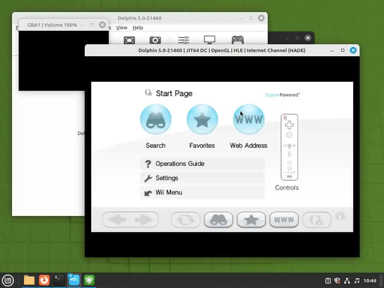Open the View menu in Dolphin

click(122, 28)
